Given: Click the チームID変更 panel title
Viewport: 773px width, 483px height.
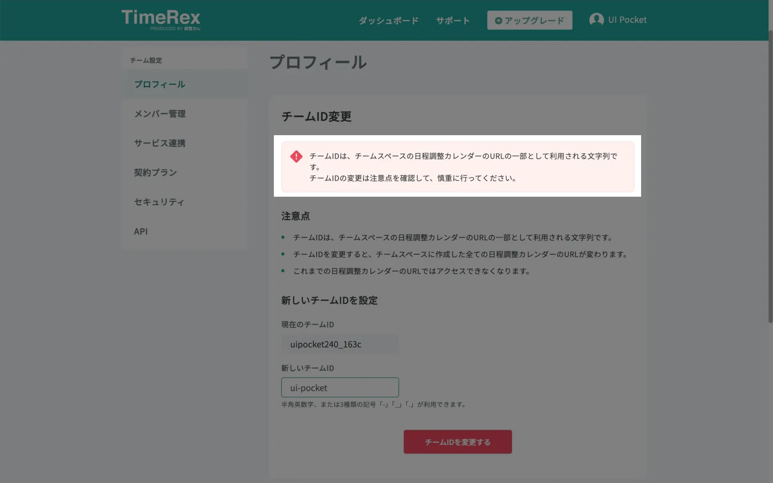Looking at the screenshot, I should [317, 117].
